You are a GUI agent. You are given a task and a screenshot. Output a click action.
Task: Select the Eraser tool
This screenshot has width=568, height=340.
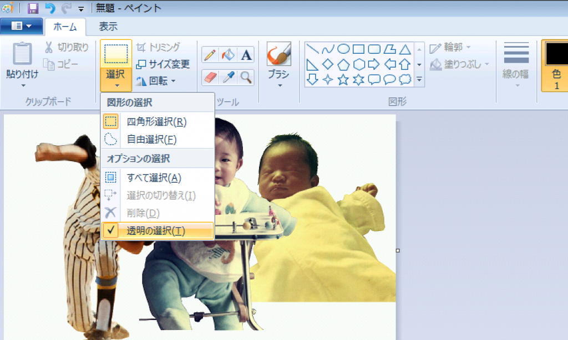(x=210, y=77)
